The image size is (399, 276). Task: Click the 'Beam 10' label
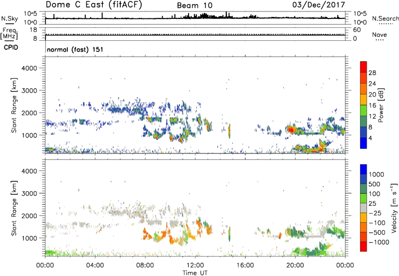pos(195,5)
